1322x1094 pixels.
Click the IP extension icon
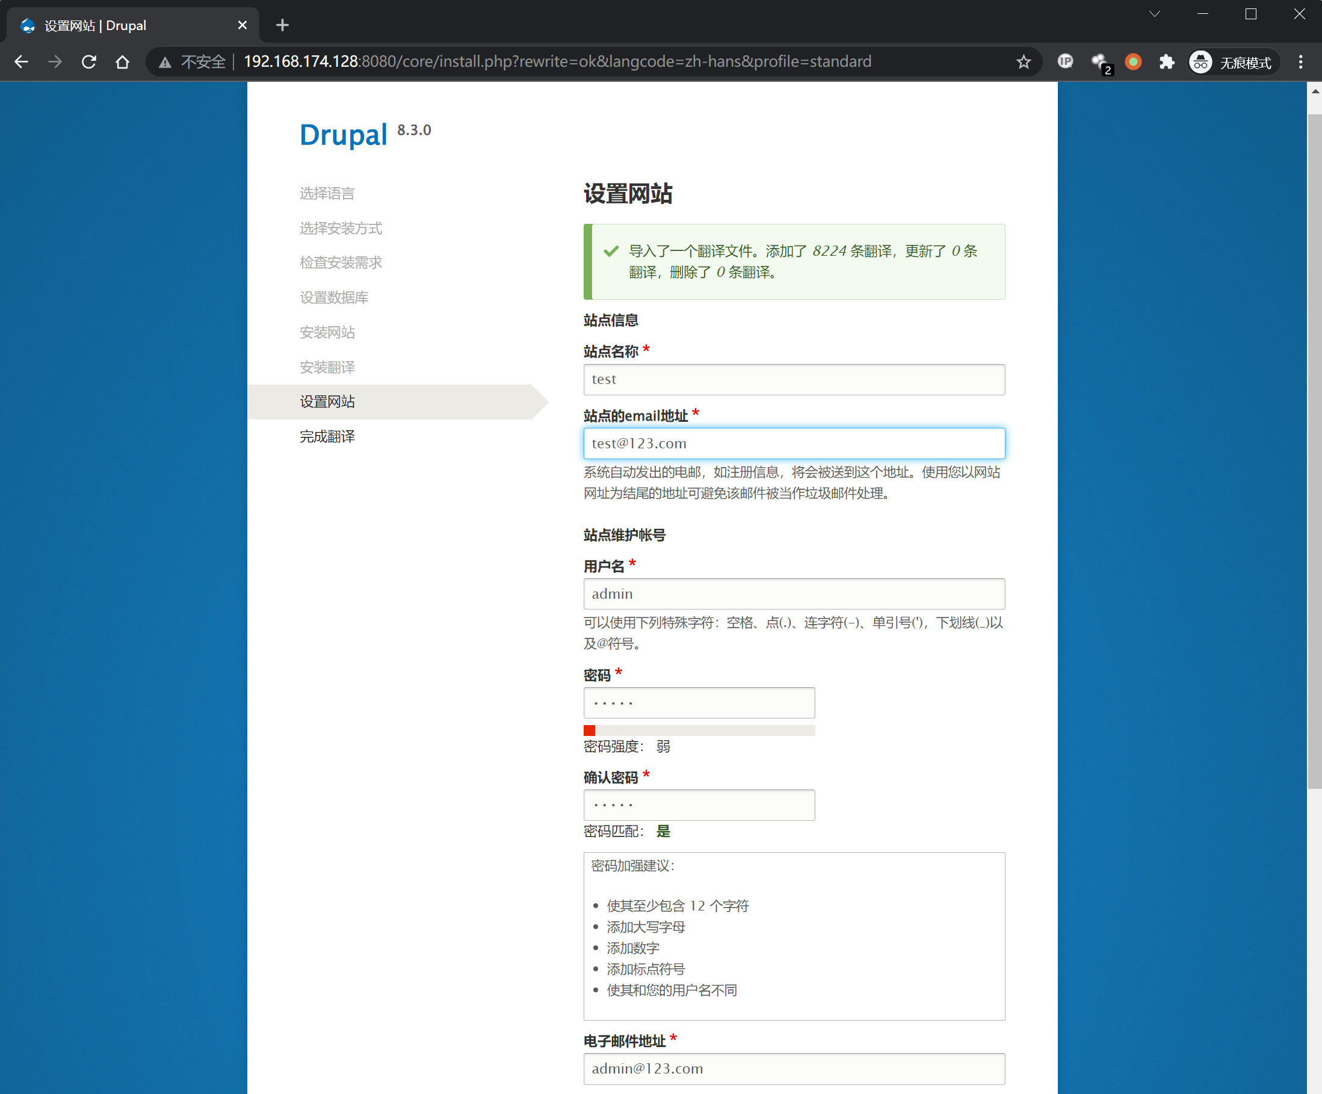coord(1065,62)
